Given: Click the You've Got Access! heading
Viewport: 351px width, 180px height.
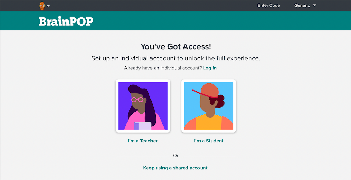Looking at the screenshot, I should point(176,46).
